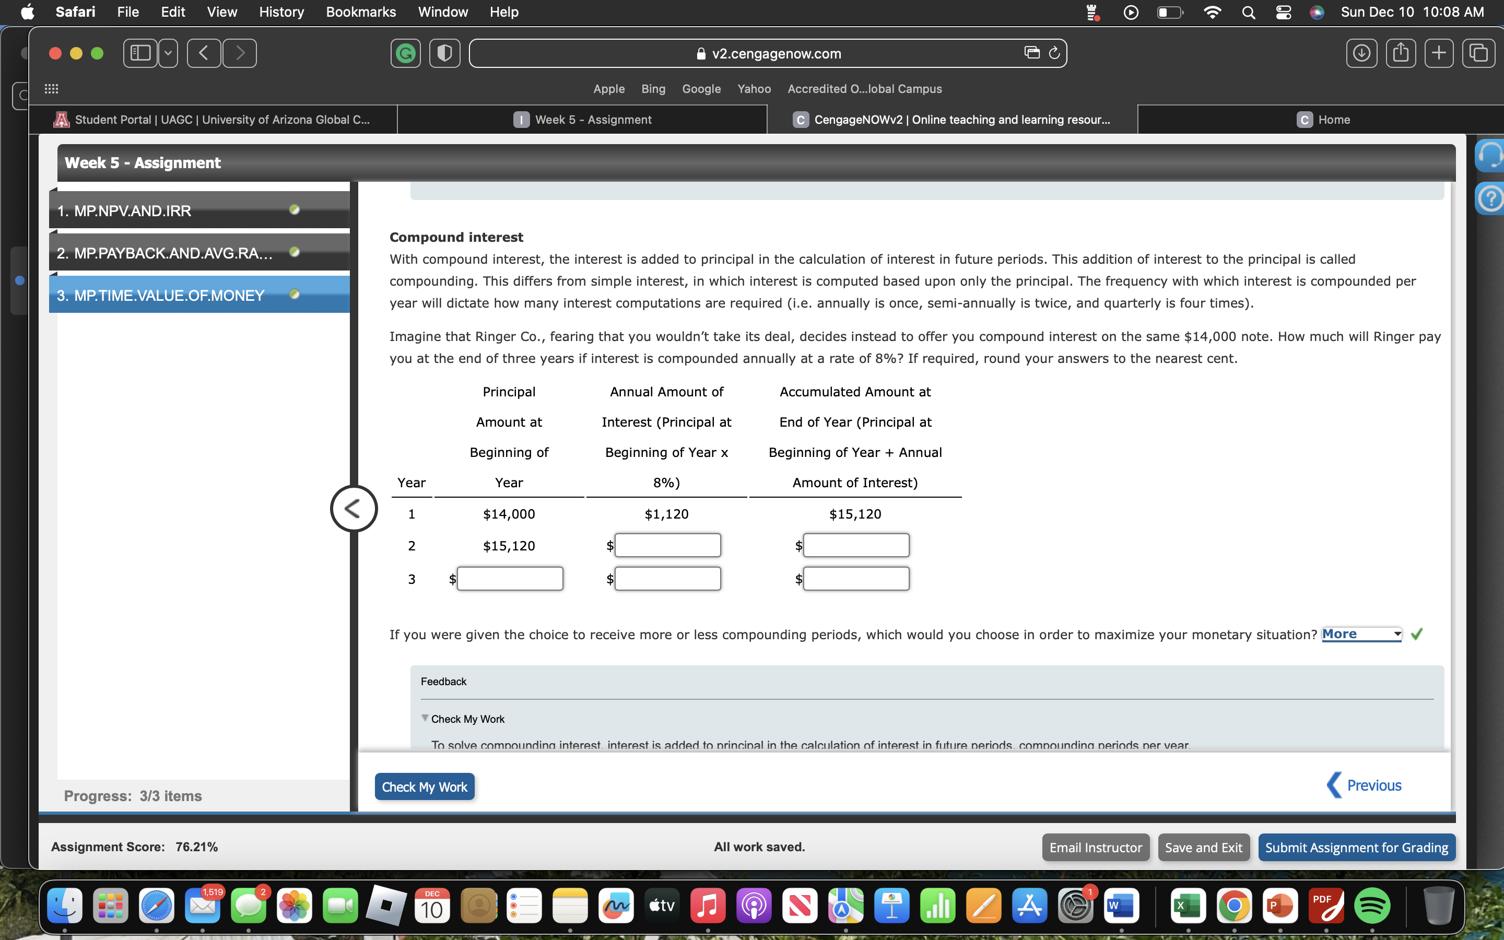Click Submit Assignment for Grading link

pos(1357,847)
